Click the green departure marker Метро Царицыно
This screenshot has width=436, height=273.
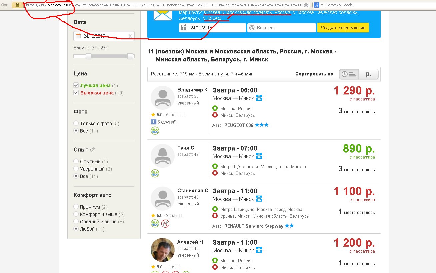pos(215,209)
